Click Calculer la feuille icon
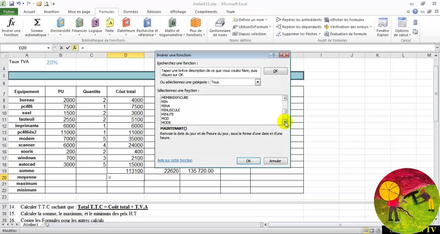This screenshot has width=440, height=234. [x=415, y=32]
